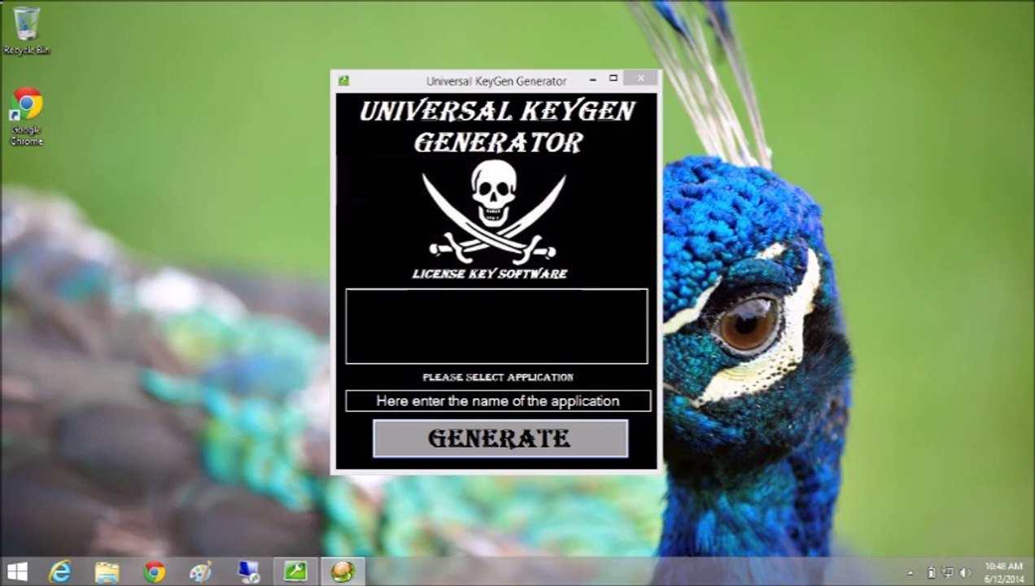Click the Chrome icon in the taskbar
Image resolution: width=1035 pixels, height=586 pixels.
coord(154,571)
